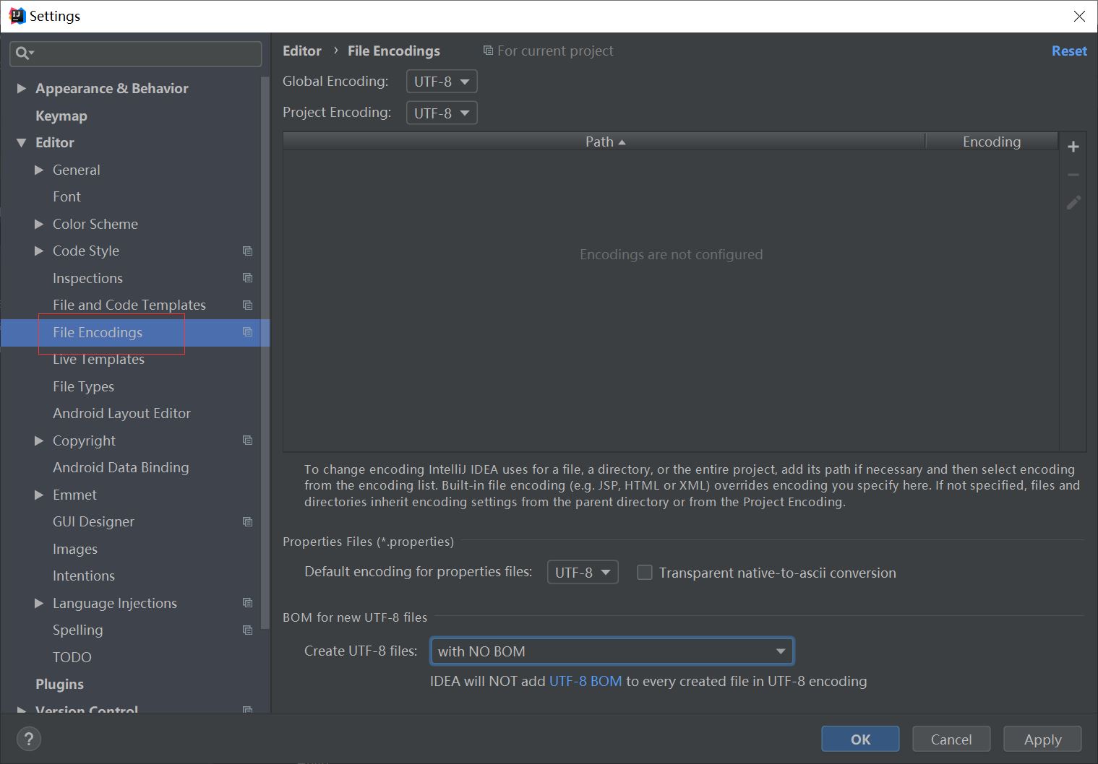Expand the Language Injections node arrow
This screenshot has width=1098, height=764.
[39, 603]
